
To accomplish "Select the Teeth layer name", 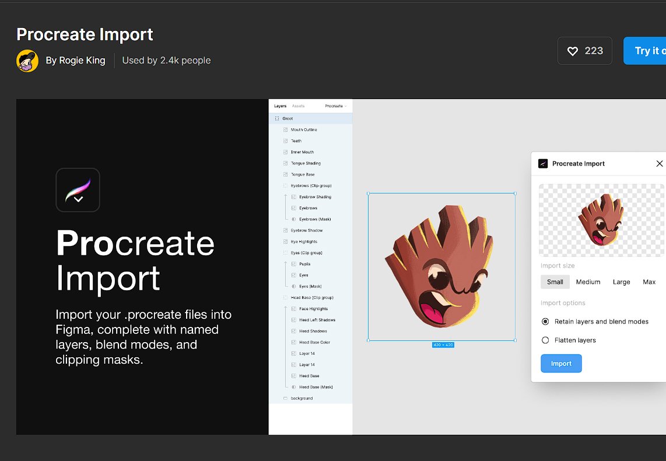I will pyautogui.click(x=296, y=141).
